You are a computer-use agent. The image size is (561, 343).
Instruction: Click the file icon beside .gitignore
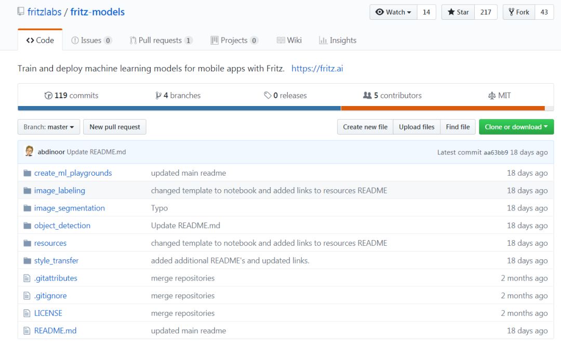point(28,296)
